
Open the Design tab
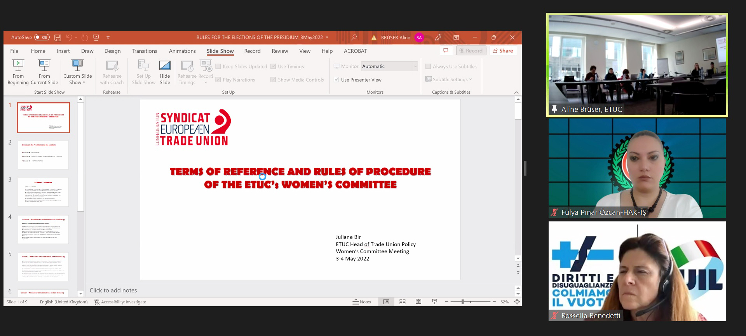tap(112, 51)
